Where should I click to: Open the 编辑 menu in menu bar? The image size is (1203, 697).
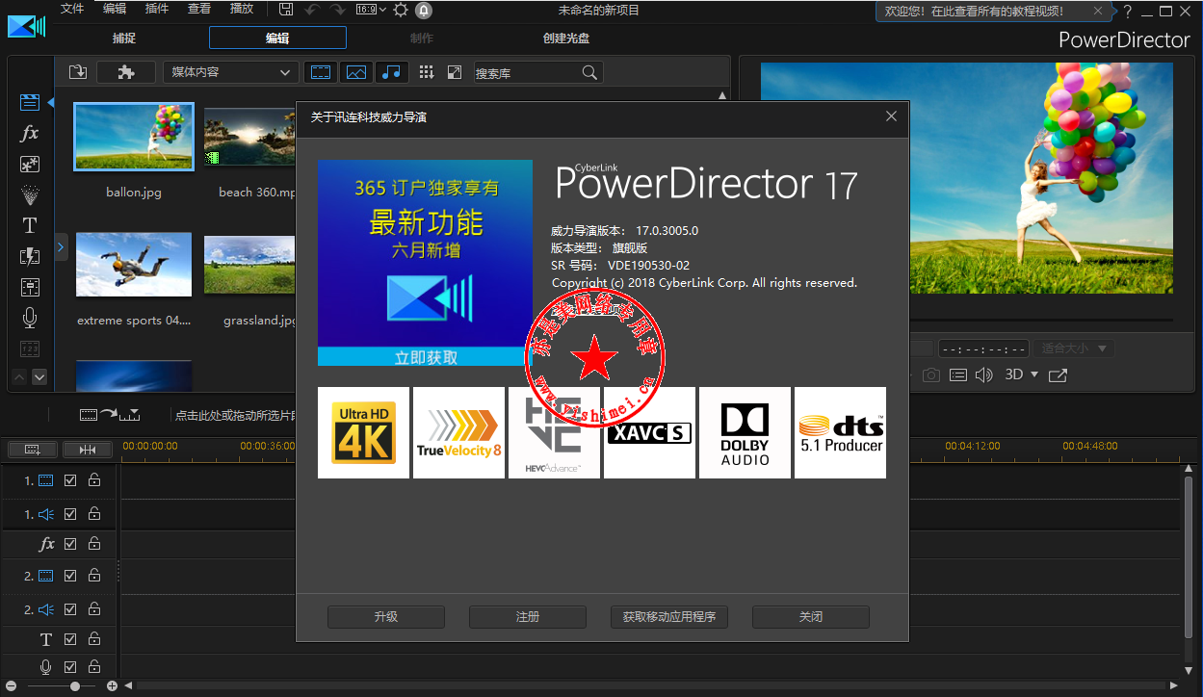[x=115, y=9]
